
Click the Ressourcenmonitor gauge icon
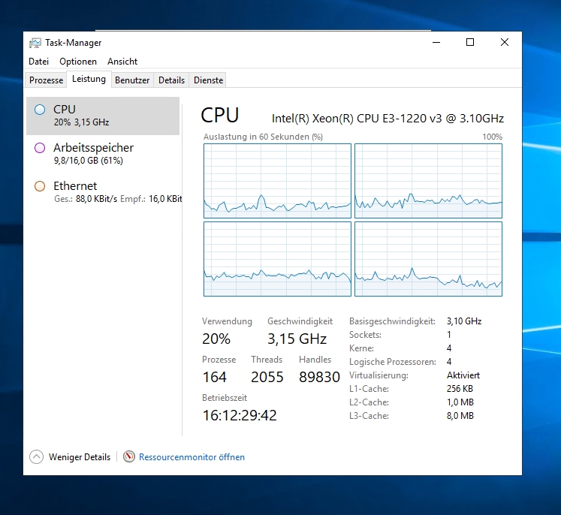click(129, 456)
